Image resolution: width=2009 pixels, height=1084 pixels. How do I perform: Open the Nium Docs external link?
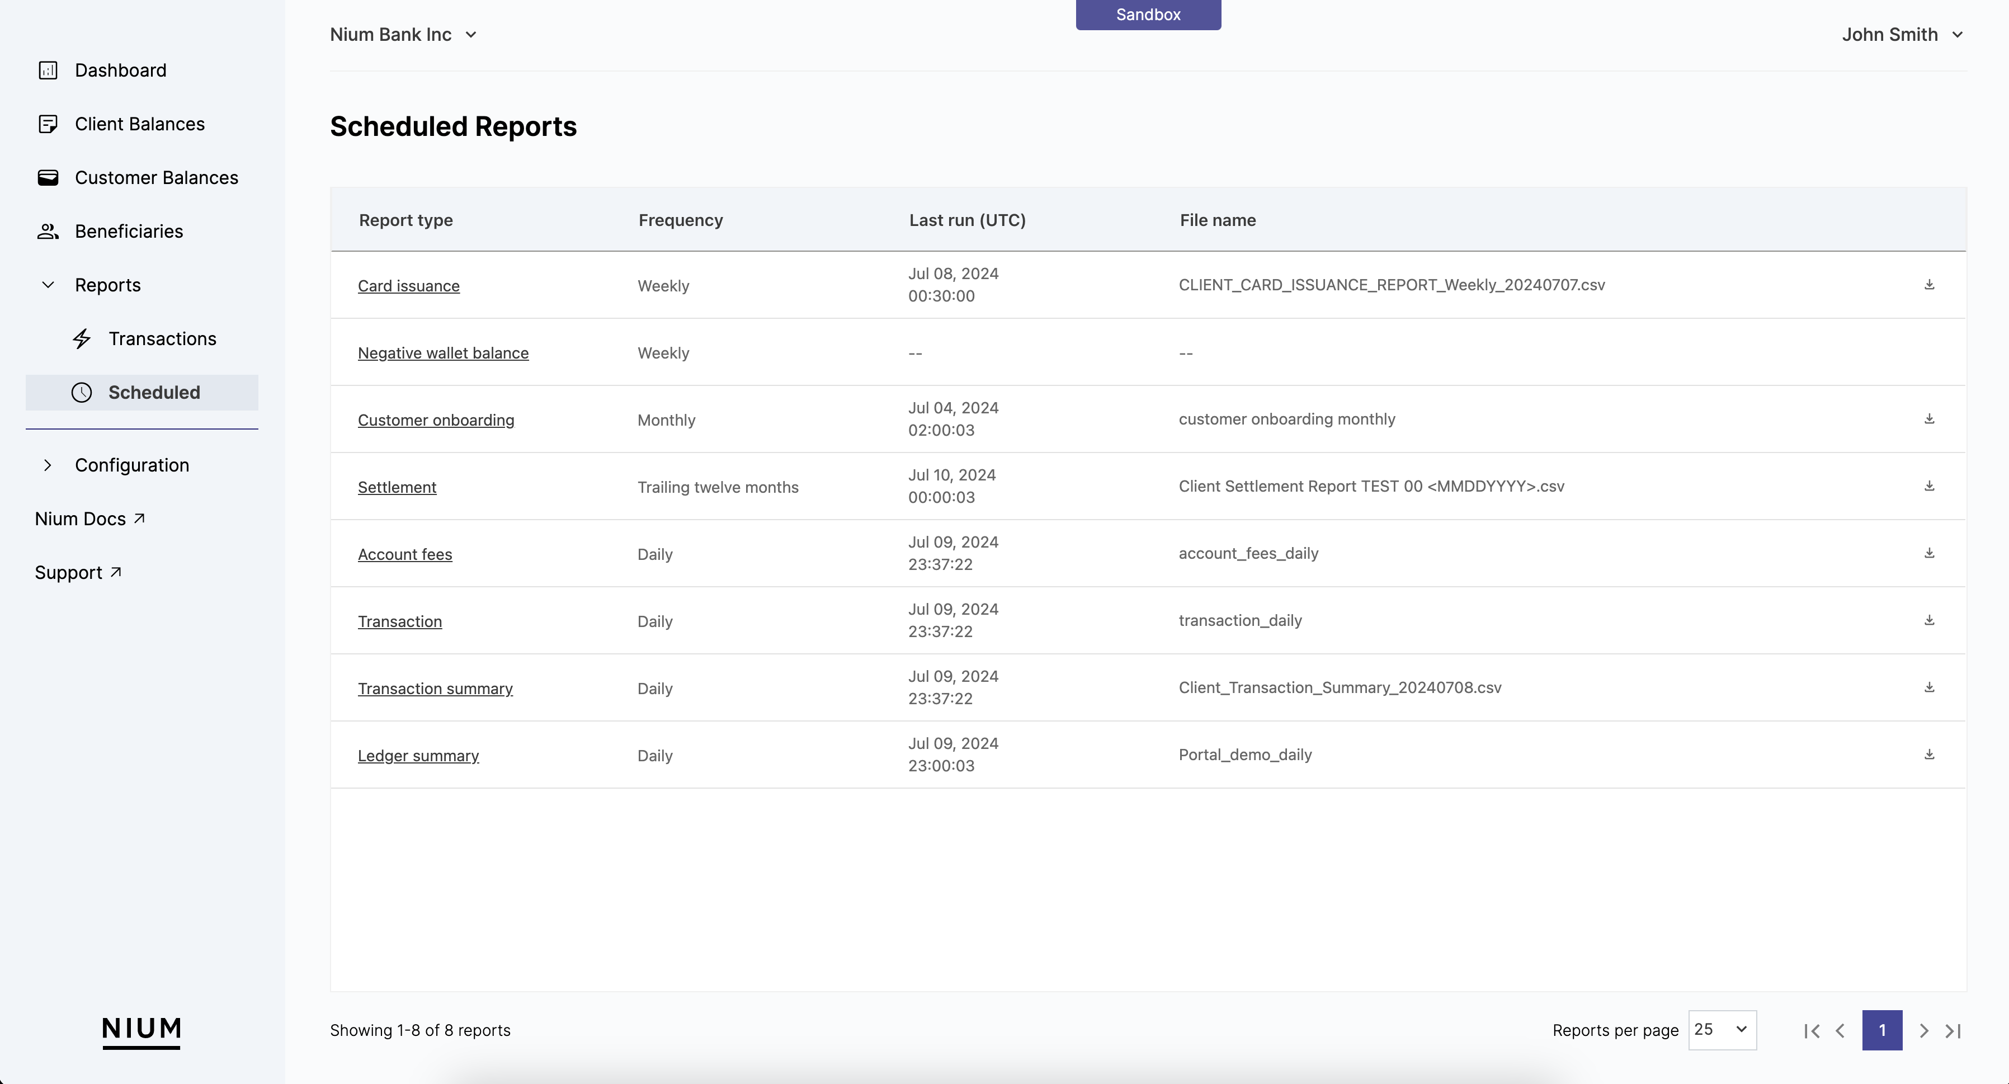point(89,519)
